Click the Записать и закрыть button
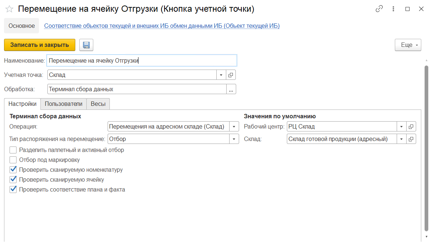Screen dimensions: 429x245 40,45
